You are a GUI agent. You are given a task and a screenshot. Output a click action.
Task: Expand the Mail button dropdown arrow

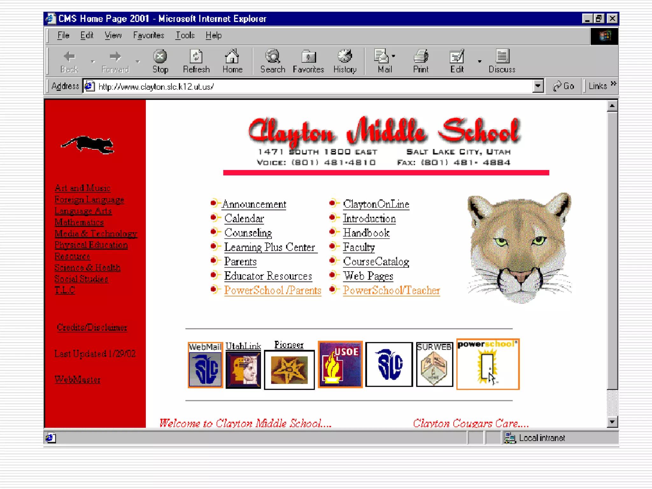[393, 56]
